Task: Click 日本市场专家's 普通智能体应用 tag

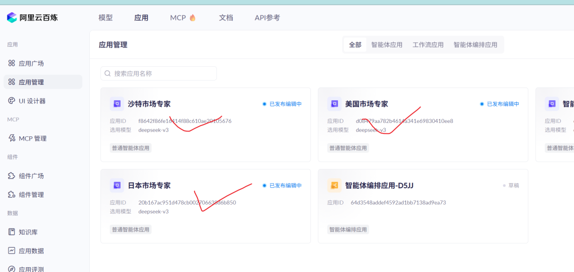Action: click(131, 230)
